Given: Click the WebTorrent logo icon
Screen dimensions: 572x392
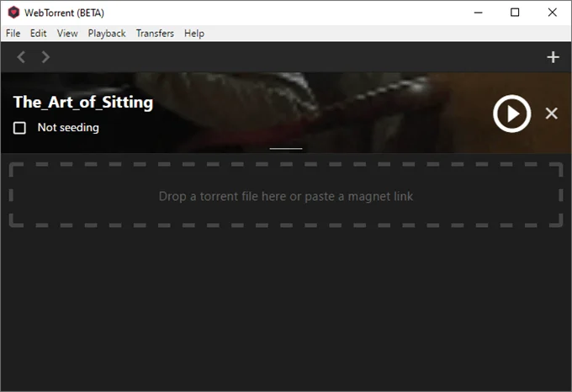Looking at the screenshot, I should (13, 13).
